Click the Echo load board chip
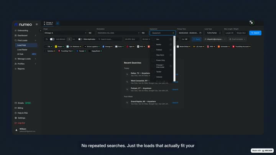Viewport: 276px width, 155px height. 119,47
